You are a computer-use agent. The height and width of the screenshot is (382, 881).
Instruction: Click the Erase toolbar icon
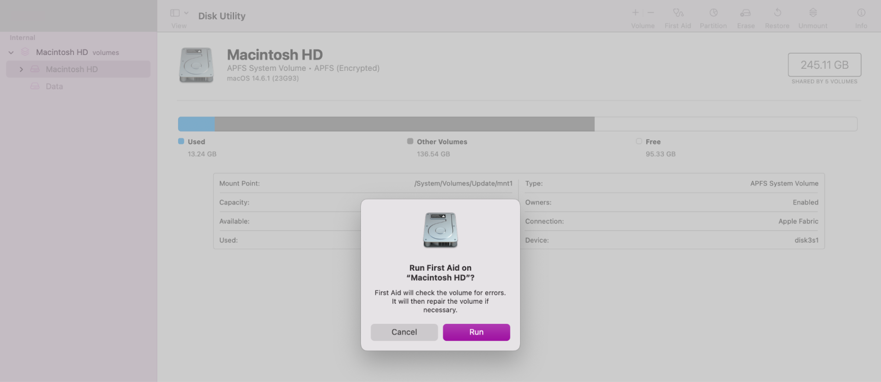[746, 13]
